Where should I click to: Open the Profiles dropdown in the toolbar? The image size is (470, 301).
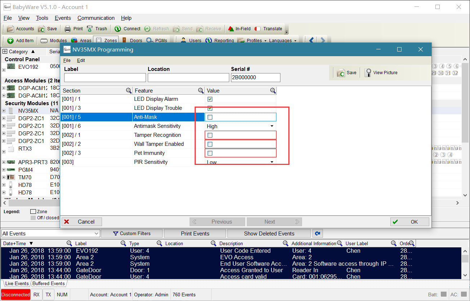(x=265, y=41)
